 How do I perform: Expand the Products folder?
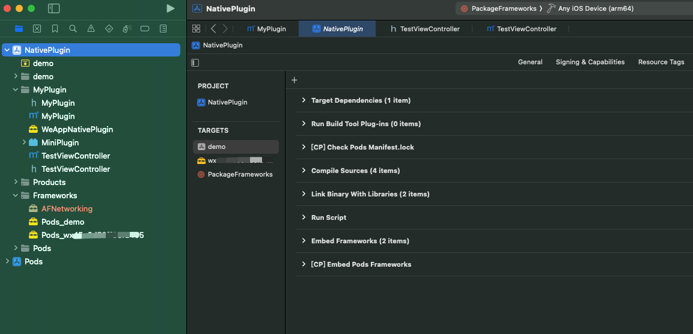(x=16, y=182)
